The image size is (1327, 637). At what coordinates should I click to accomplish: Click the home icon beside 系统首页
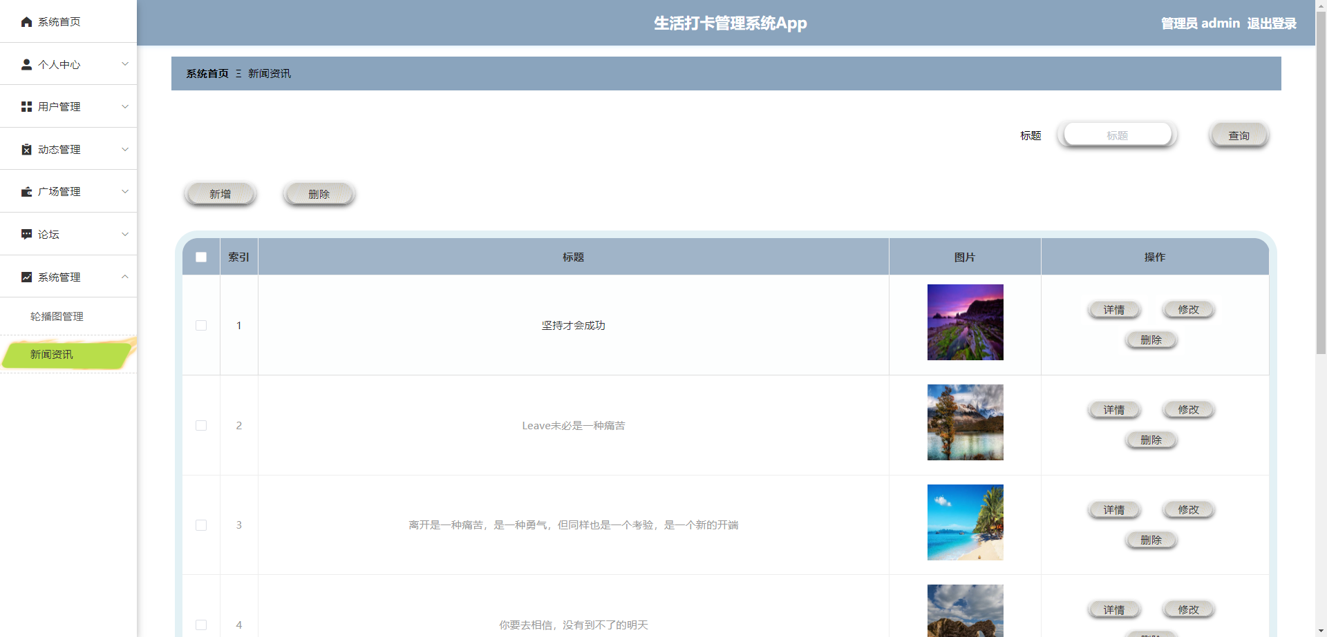[26, 22]
